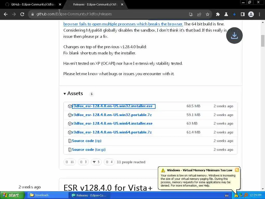Click the scrollbar down arrow

(263, 189)
